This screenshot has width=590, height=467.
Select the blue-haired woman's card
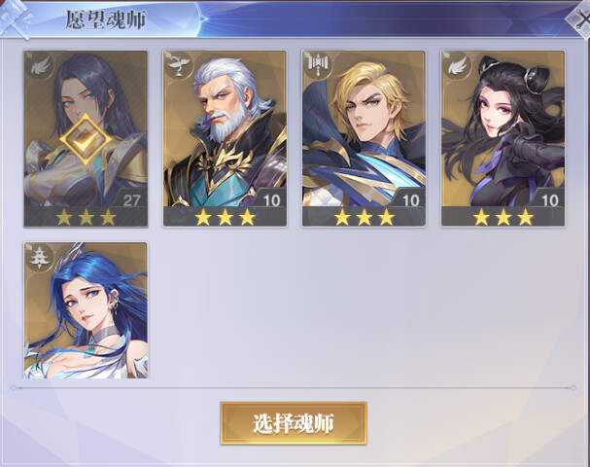[86, 310]
